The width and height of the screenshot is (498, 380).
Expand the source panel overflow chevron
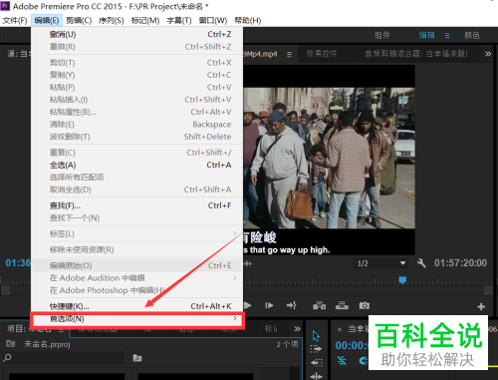[488, 54]
